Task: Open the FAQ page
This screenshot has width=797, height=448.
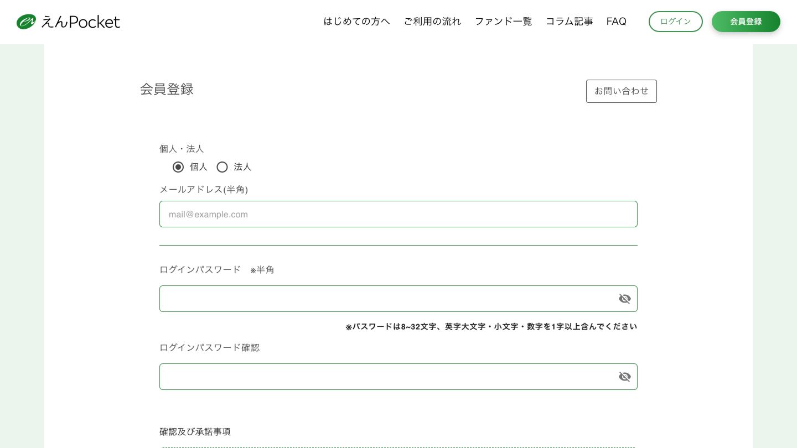Action: click(617, 22)
